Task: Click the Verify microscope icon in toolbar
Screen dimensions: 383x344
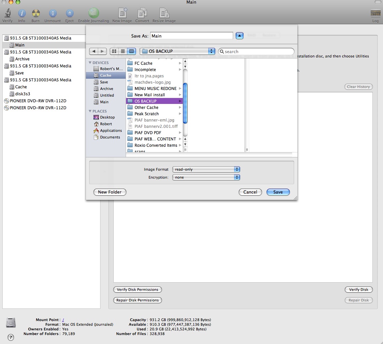Action: [7, 13]
